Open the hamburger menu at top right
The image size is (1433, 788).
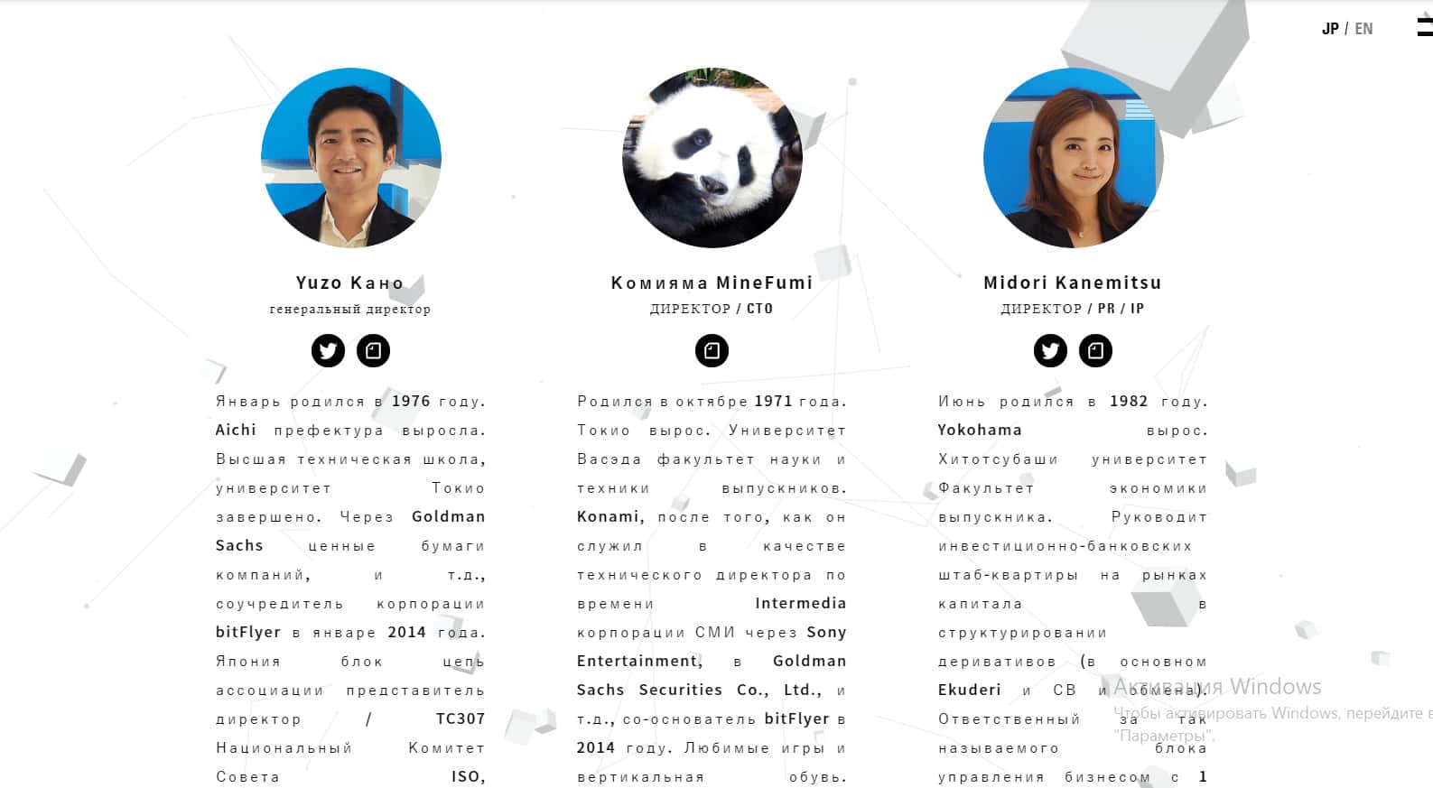coord(1425,27)
